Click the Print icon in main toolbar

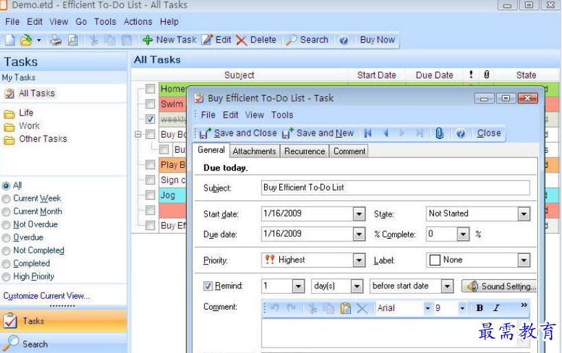[x=56, y=40]
